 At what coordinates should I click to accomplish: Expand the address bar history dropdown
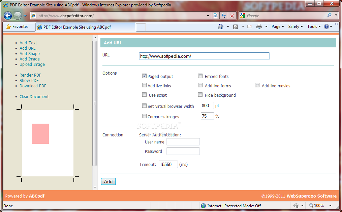click(x=208, y=16)
